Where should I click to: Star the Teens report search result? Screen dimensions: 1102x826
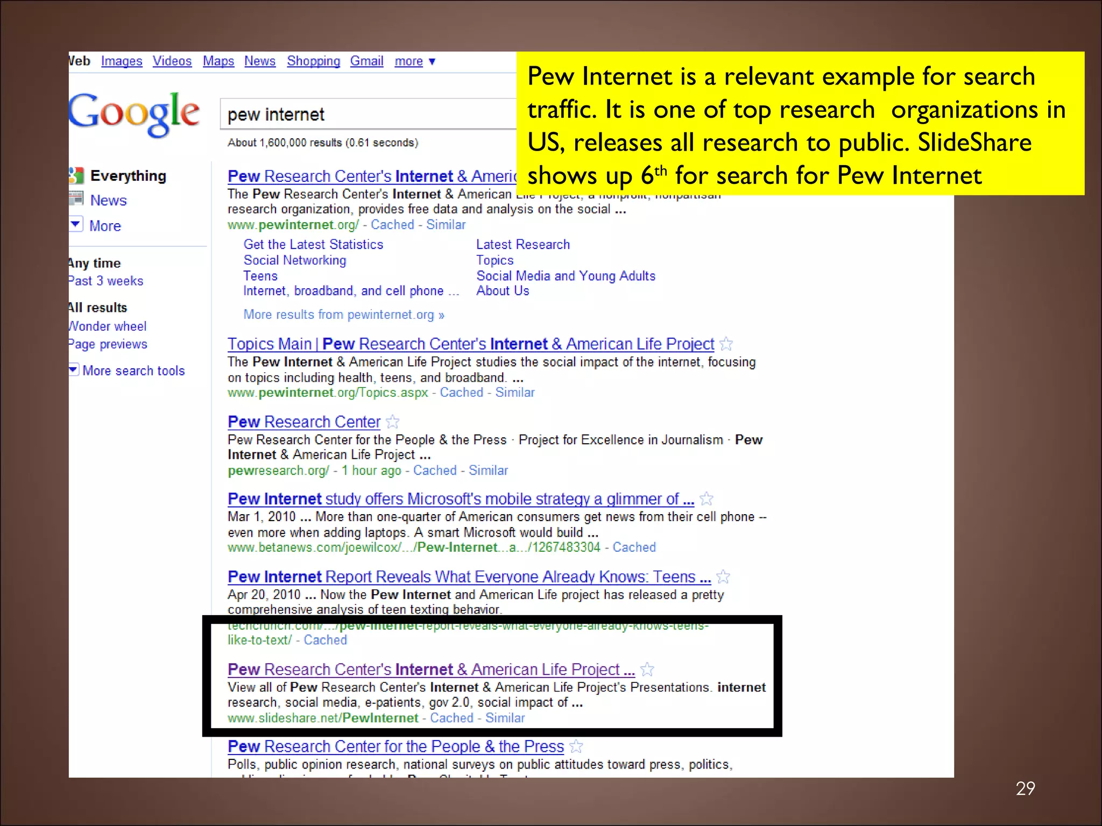point(723,577)
